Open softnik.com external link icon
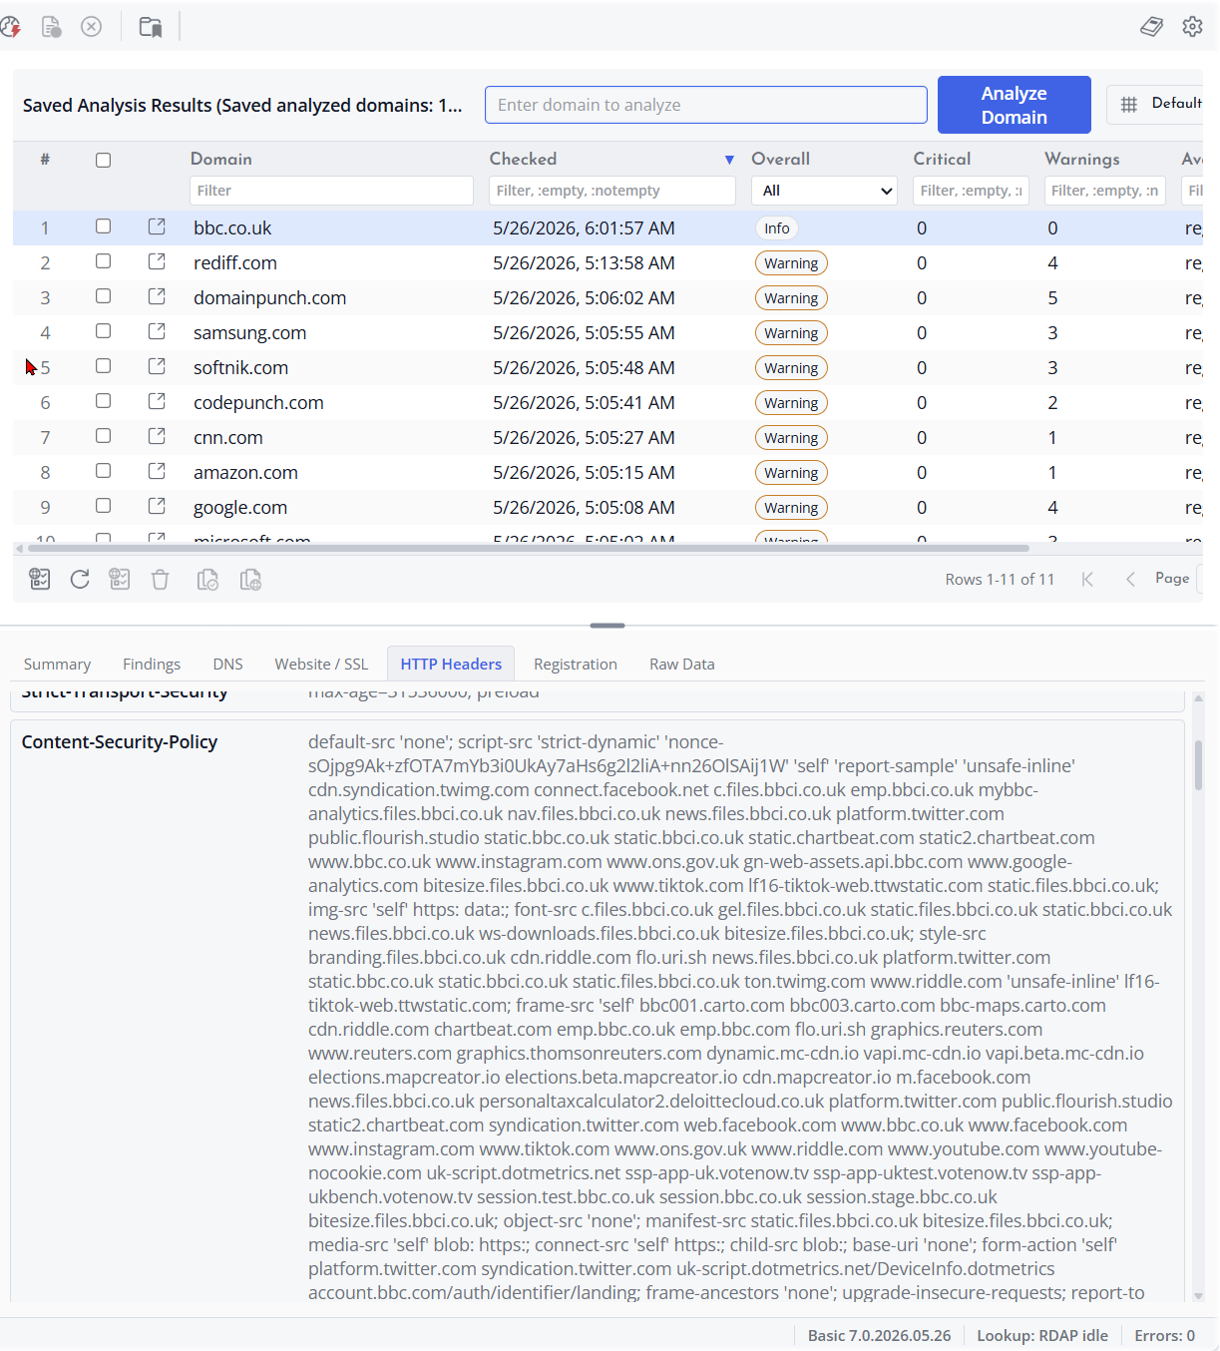Viewport: 1220px width, 1351px height. tap(157, 366)
